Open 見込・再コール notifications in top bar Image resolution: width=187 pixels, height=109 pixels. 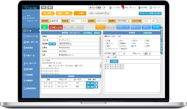pos(129,7)
